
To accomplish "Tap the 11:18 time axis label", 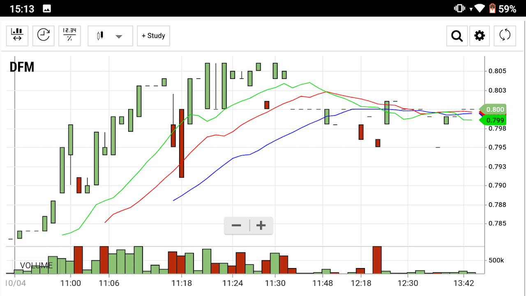I will tap(182, 283).
